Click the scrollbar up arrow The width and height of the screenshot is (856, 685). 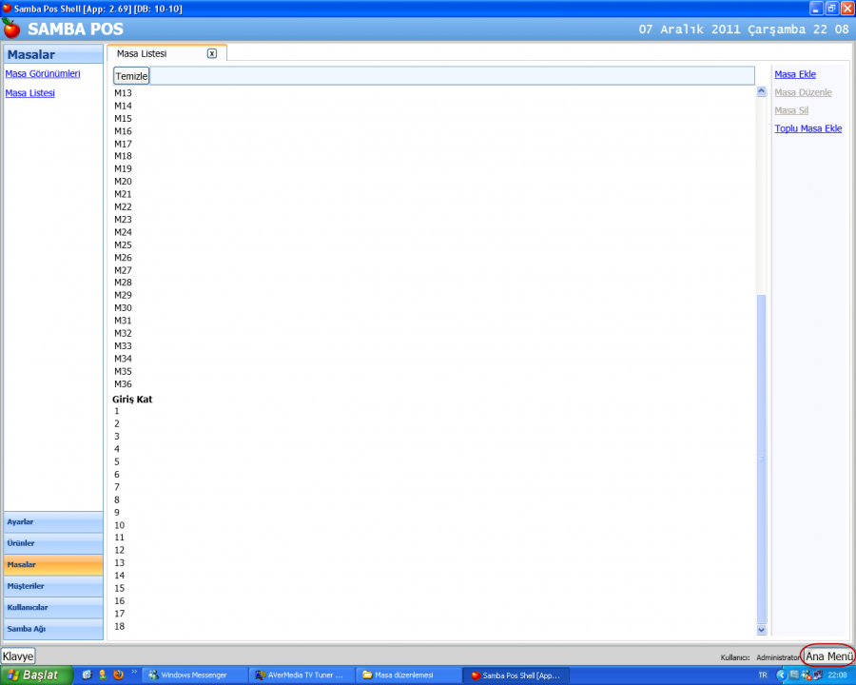click(x=762, y=91)
